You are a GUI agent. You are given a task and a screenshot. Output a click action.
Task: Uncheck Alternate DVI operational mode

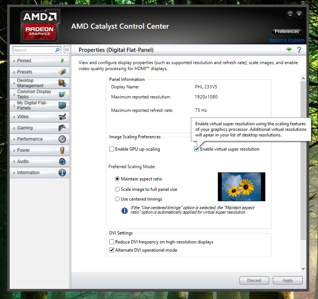[x=111, y=250]
